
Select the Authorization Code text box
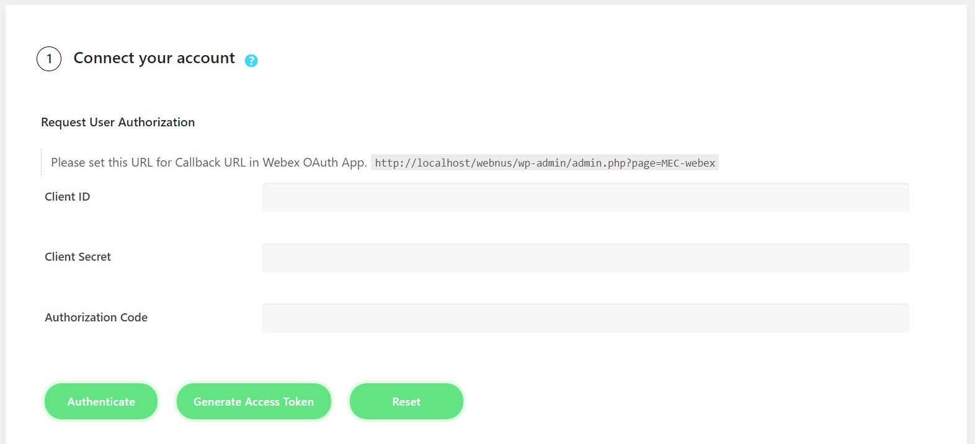[585, 318]
